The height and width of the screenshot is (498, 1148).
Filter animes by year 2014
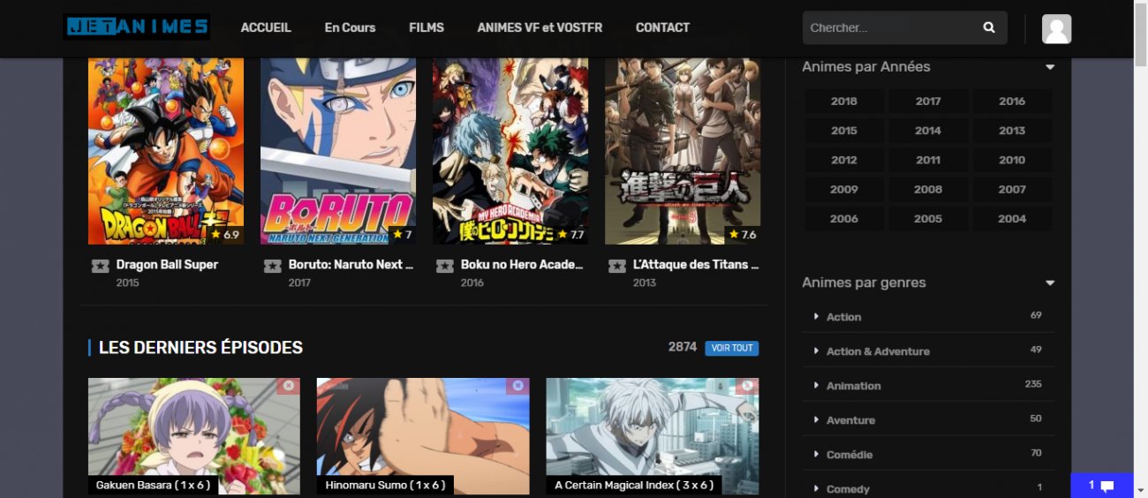[x=928, y=131]
